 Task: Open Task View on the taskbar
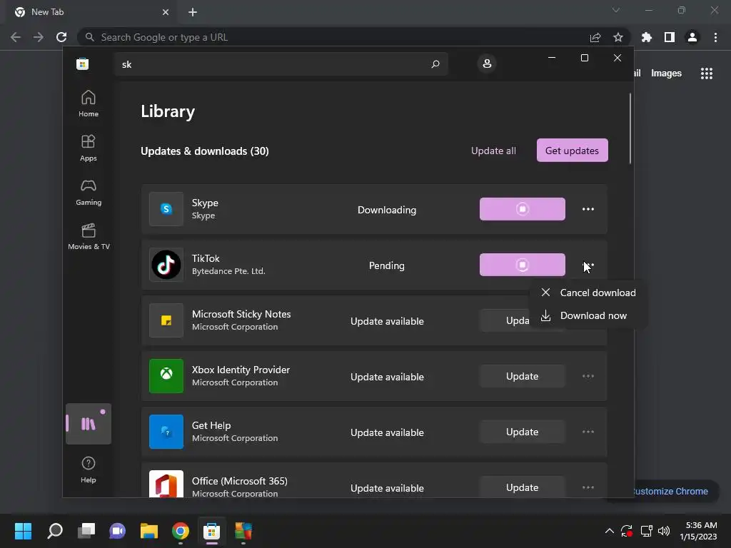[86, 531]
